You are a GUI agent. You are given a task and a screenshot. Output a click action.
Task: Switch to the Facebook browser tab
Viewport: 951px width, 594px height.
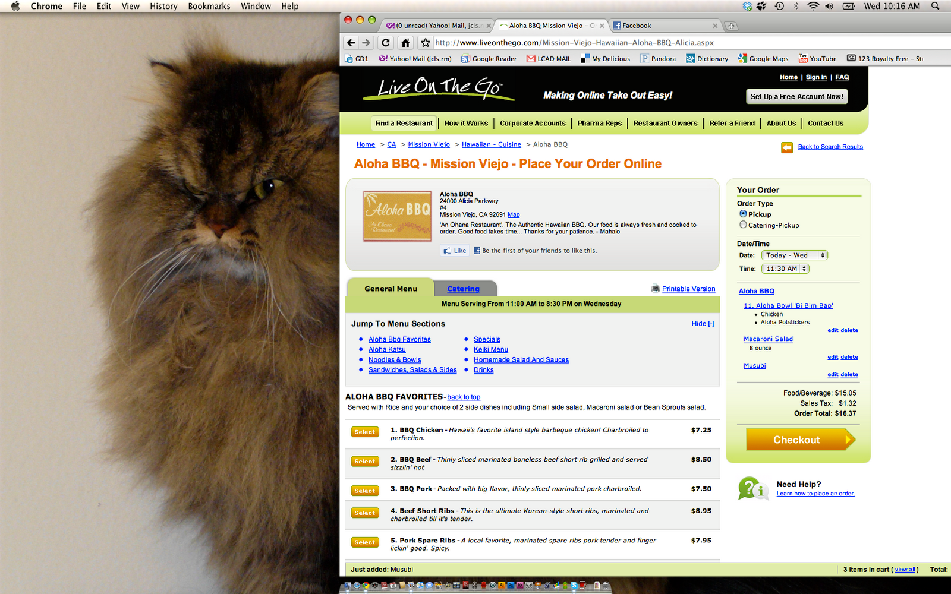[665, 26]
